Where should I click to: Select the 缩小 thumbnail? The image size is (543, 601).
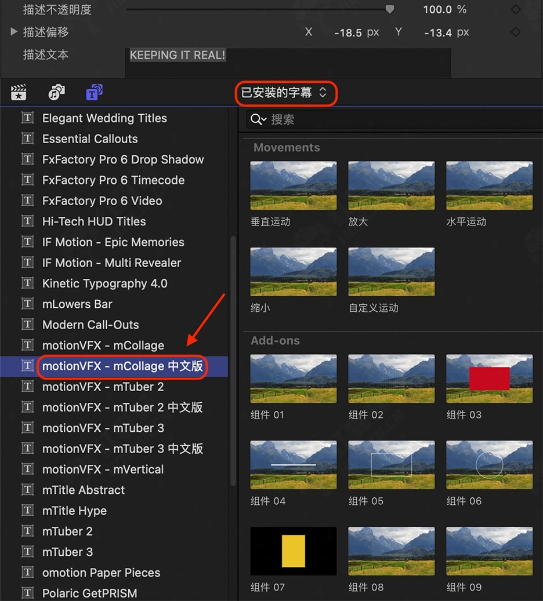[x=293, y=272]
